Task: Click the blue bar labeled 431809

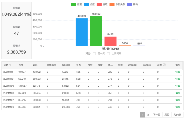Action: click(82, 32)
